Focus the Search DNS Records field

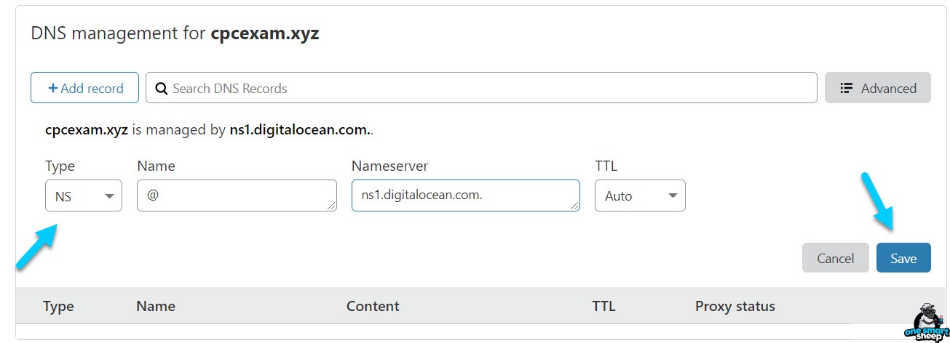point(481,88)
